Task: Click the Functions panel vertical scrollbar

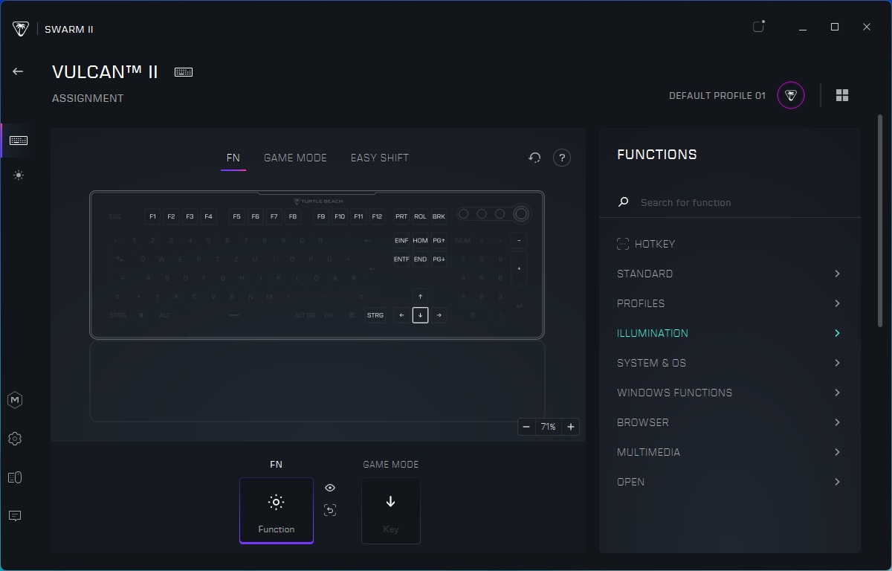Action: coord(881,220)
